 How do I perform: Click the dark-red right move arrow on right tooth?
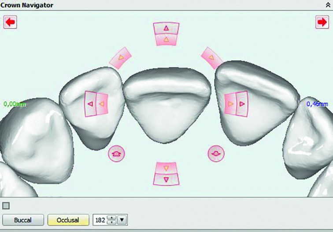click(x=242, y=104)
